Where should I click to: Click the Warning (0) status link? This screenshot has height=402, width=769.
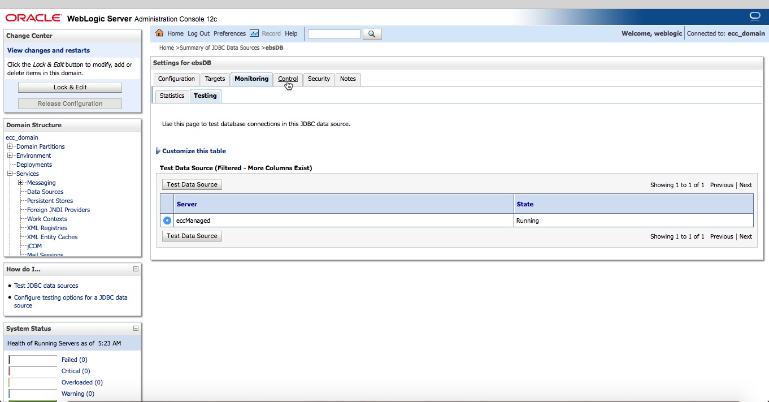pos(78,394)
